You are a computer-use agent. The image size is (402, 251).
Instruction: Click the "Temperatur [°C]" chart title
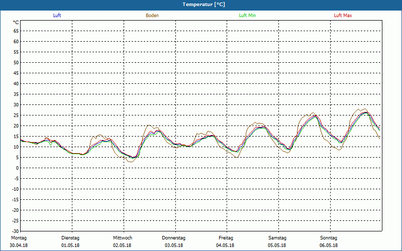[204, 5]
